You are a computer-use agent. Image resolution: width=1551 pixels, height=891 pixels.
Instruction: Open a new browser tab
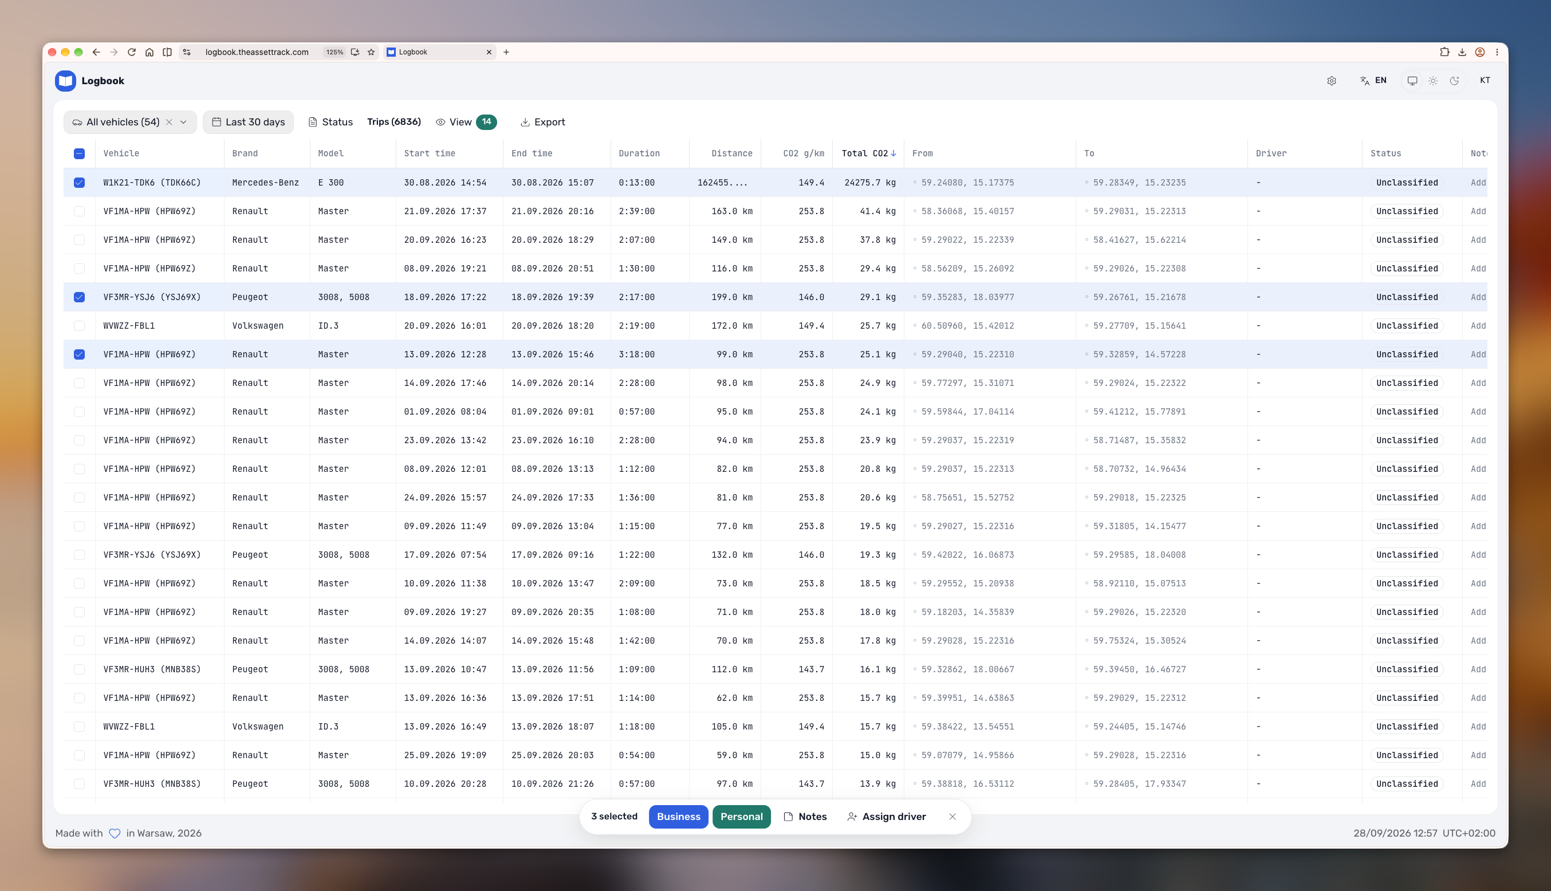click(506, 52)
